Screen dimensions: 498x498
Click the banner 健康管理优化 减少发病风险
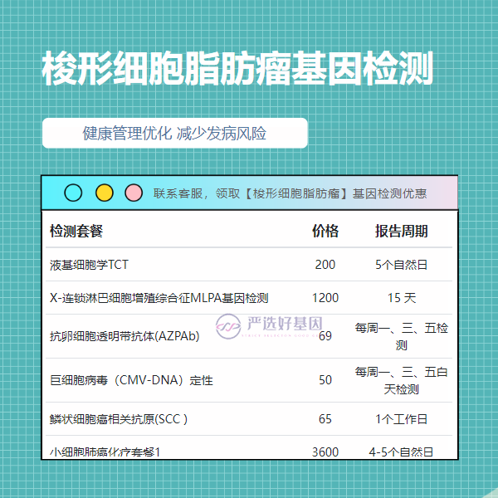coord(174,133)
